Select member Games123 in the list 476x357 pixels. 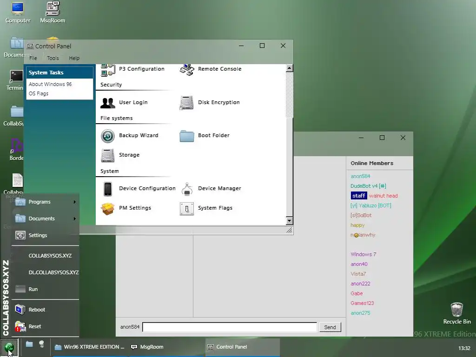pyautogui.click(x=362, y=303)
